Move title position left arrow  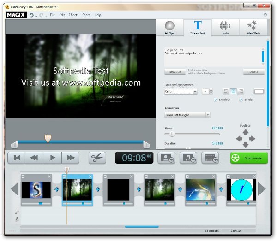pos(239,139)
